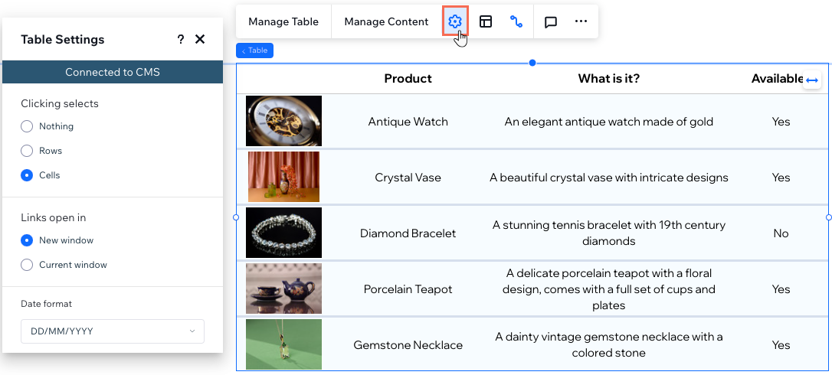Click the Diamond Bracelet thumbnail image

coord(284,233)
